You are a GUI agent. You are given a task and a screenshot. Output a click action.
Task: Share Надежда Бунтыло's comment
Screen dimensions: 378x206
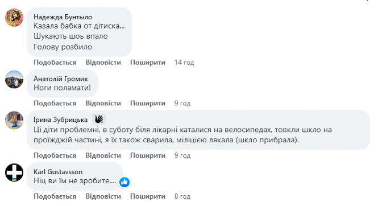(x=148, y=63)
